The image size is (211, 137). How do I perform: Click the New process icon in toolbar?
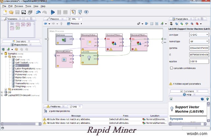pyautogui.click(x=5, y=12)
